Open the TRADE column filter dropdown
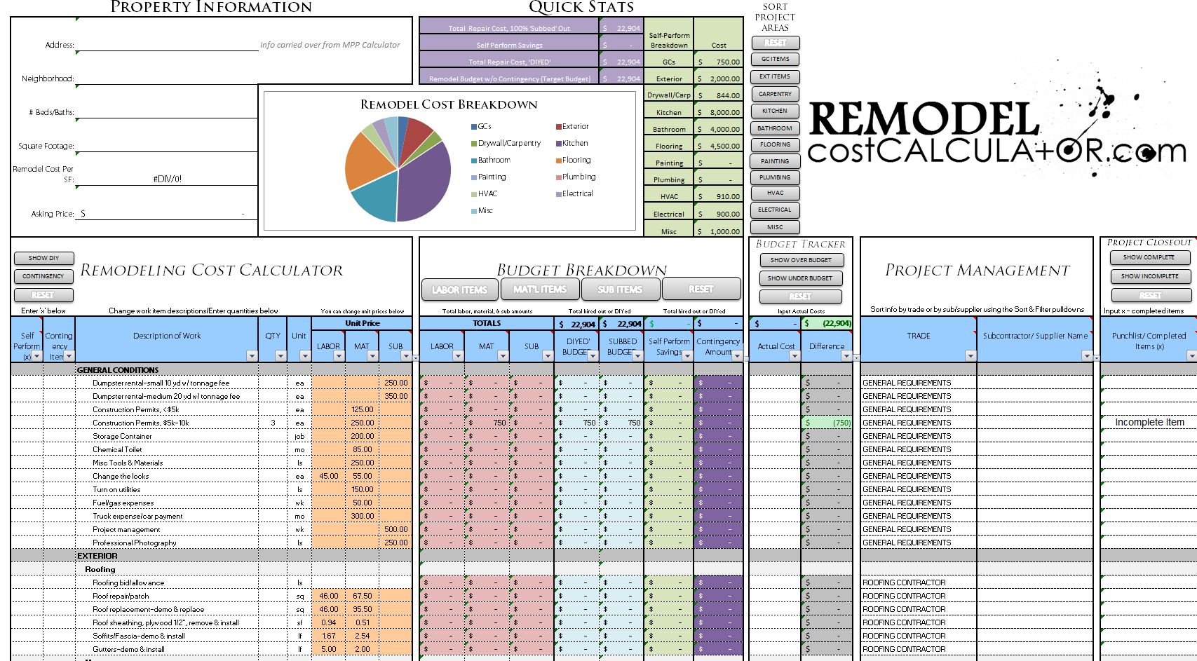Viewport: 1197px width, 661px height. click(x=971, y=356)
